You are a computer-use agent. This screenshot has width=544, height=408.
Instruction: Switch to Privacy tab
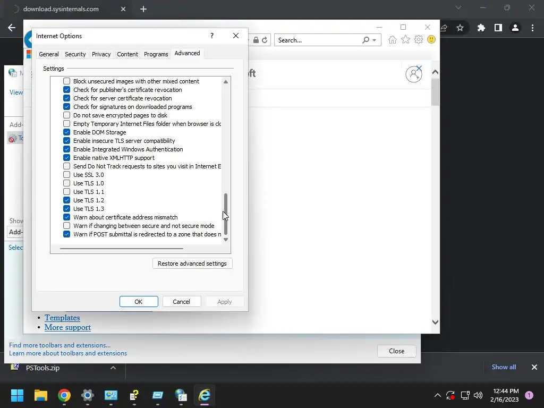tap(101, 54)
